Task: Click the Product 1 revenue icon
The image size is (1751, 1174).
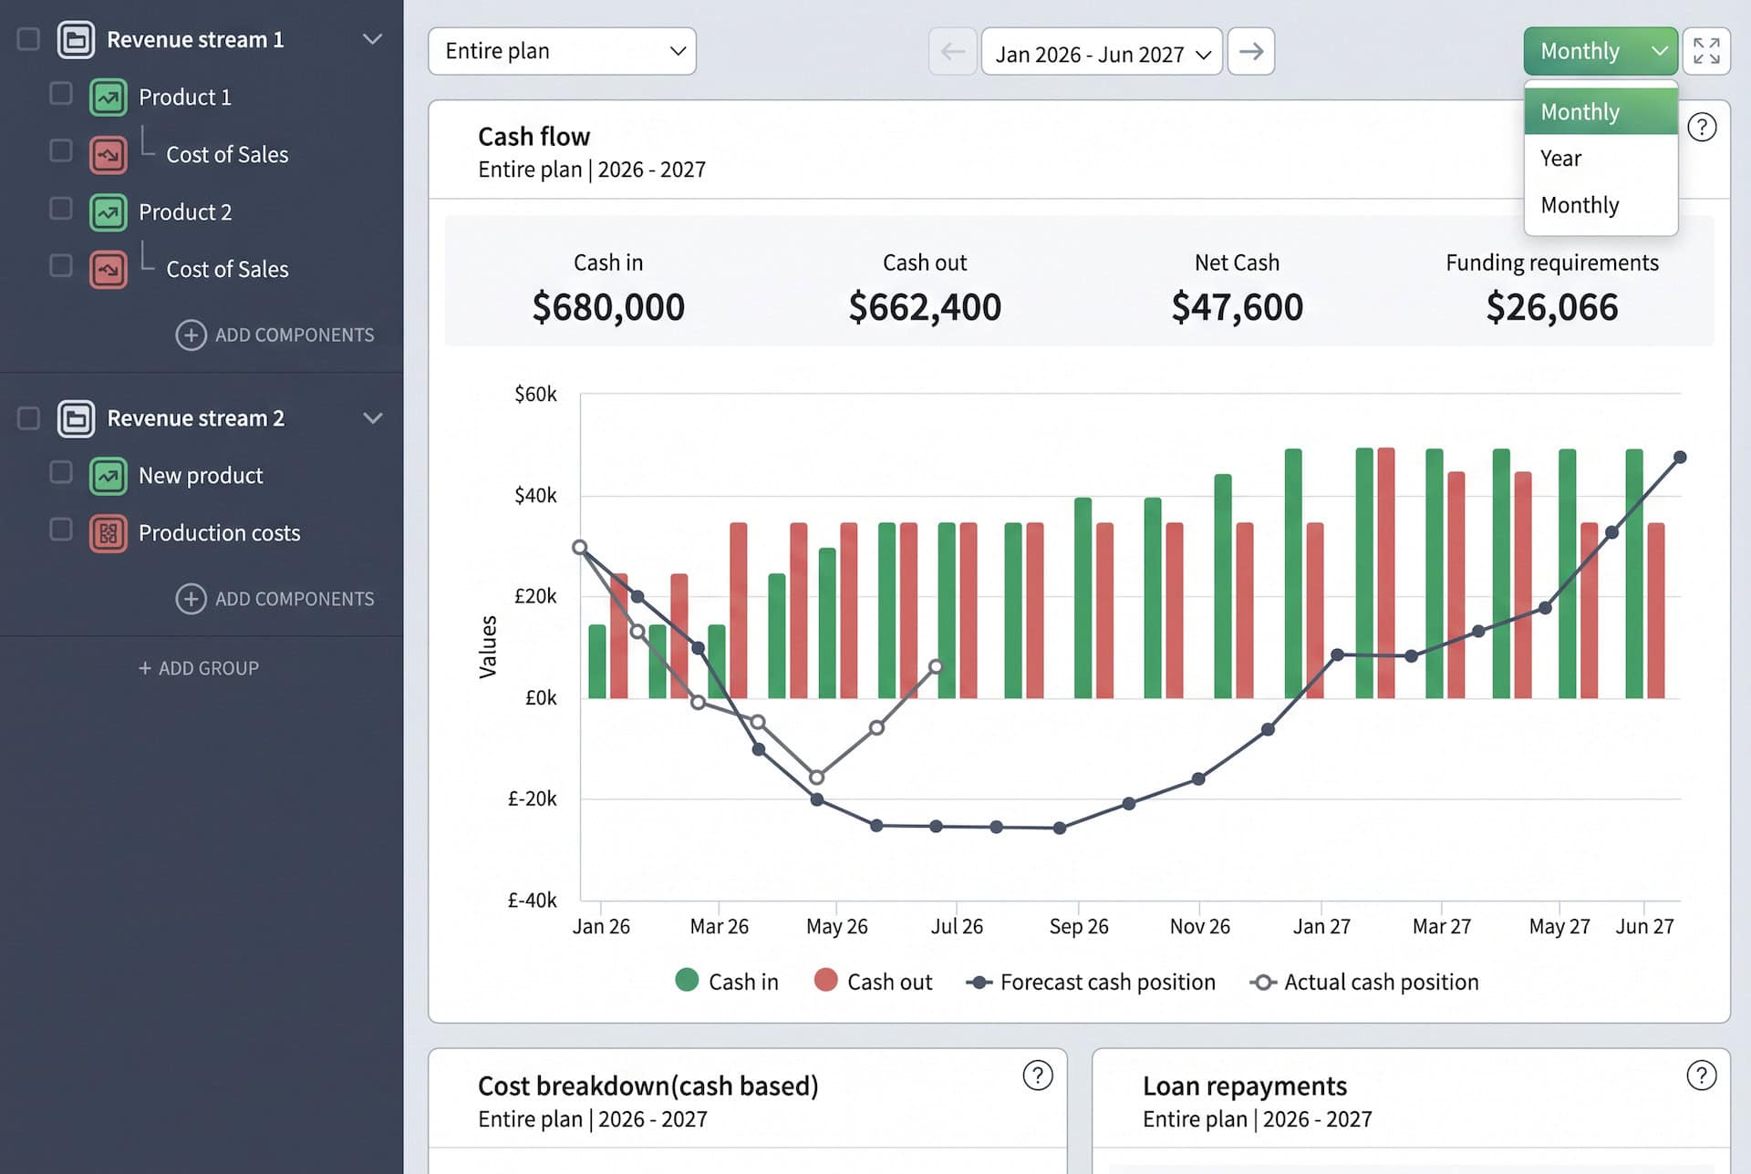Action: [109, 98]
